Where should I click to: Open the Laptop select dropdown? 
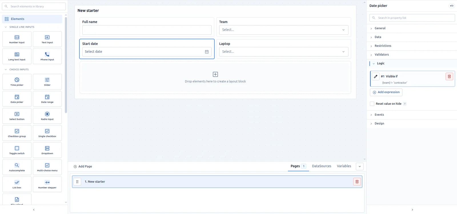point(284,52)
